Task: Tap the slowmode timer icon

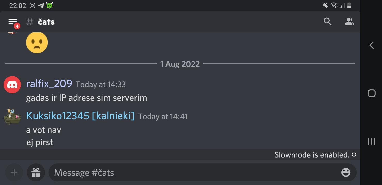Action: [354, 155]
